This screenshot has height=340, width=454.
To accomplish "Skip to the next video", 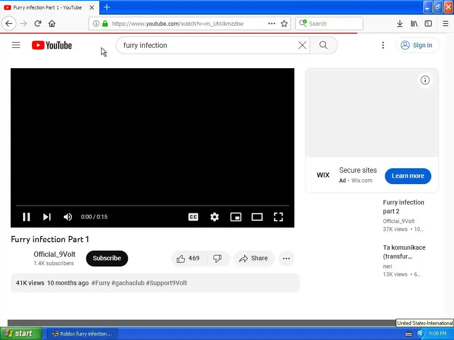I will (47, 217).
